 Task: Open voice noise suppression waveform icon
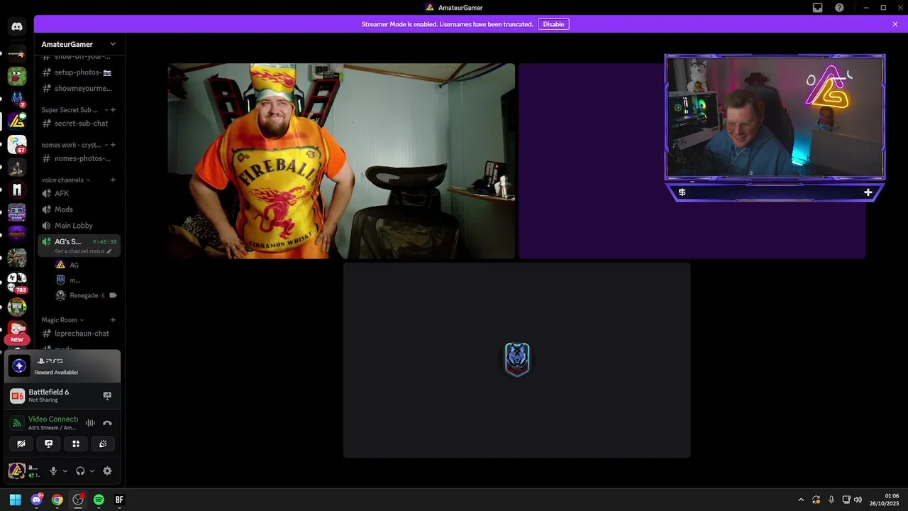[x=90, y=423]
